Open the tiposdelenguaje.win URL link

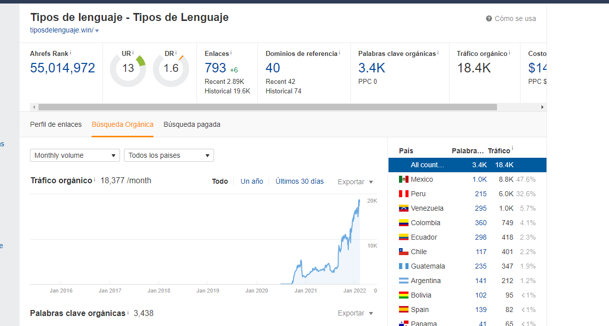point(61,30)
